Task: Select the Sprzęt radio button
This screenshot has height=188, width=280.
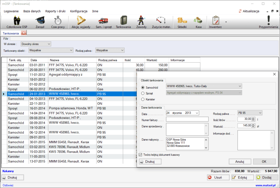Action: pos(143,93)
